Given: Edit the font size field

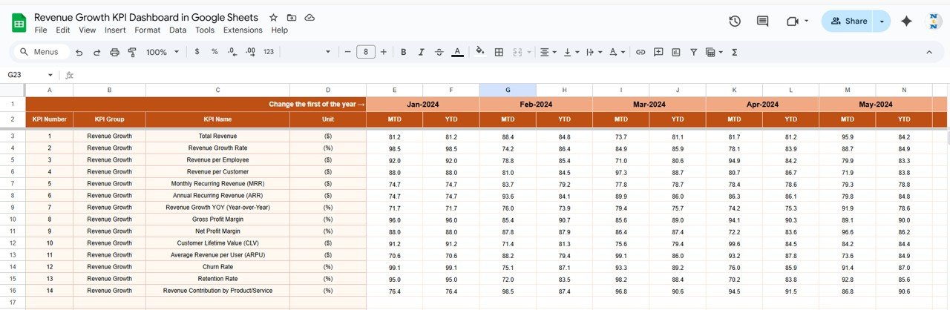Looking at the screenshot, I should tap(365, 52).
